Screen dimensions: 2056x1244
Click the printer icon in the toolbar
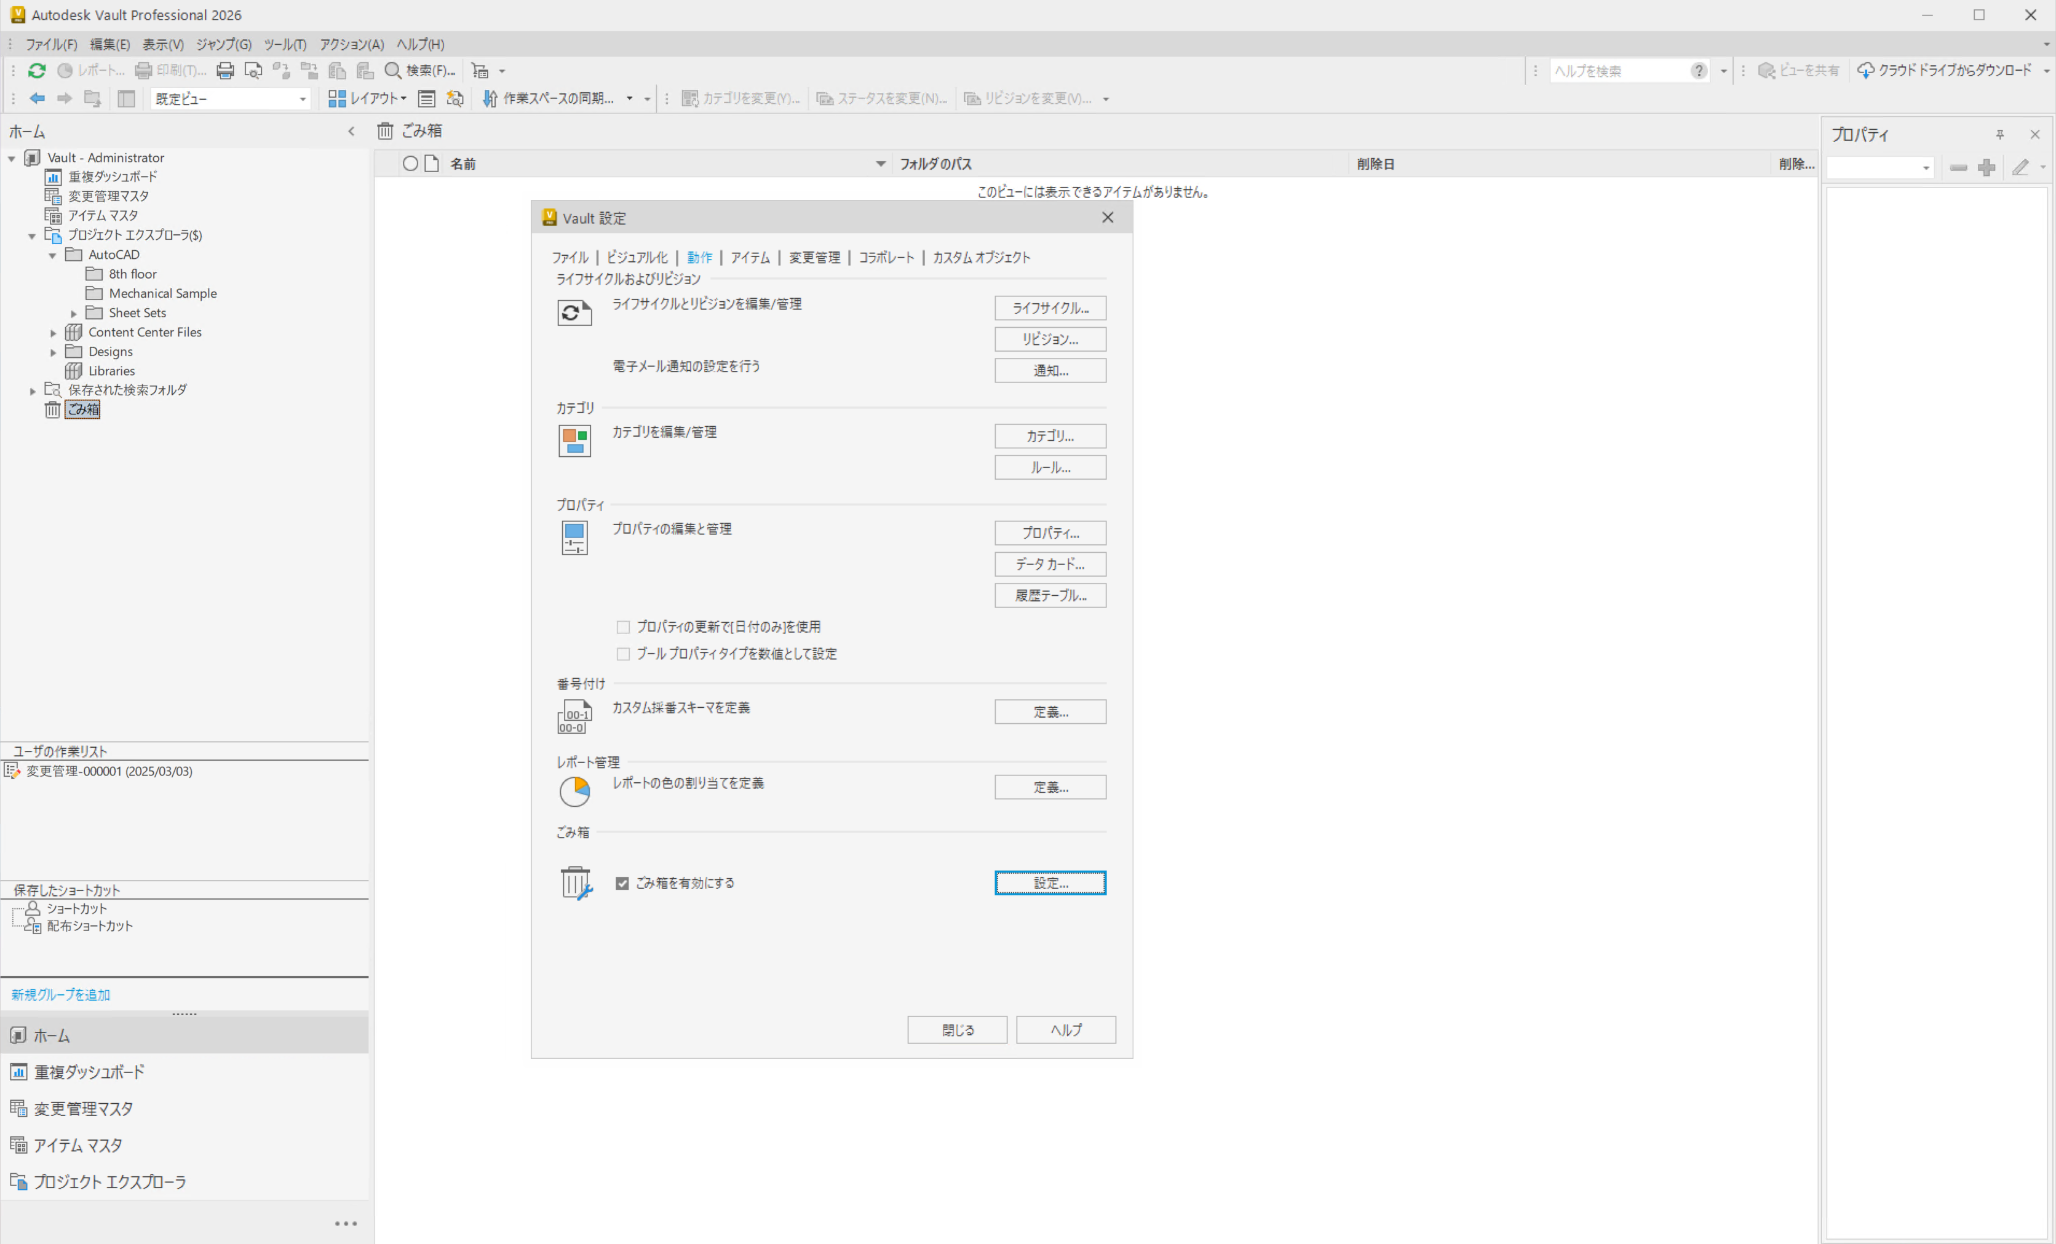point(225,71)
